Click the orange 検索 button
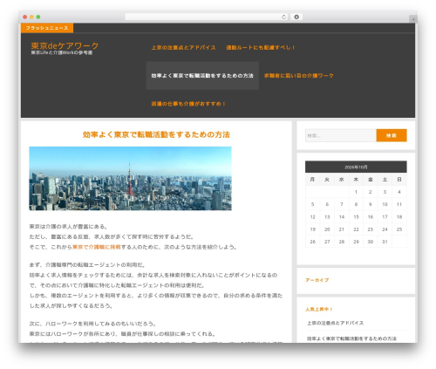Viewport: 436px width, 369px height. [x=392, y=135]
